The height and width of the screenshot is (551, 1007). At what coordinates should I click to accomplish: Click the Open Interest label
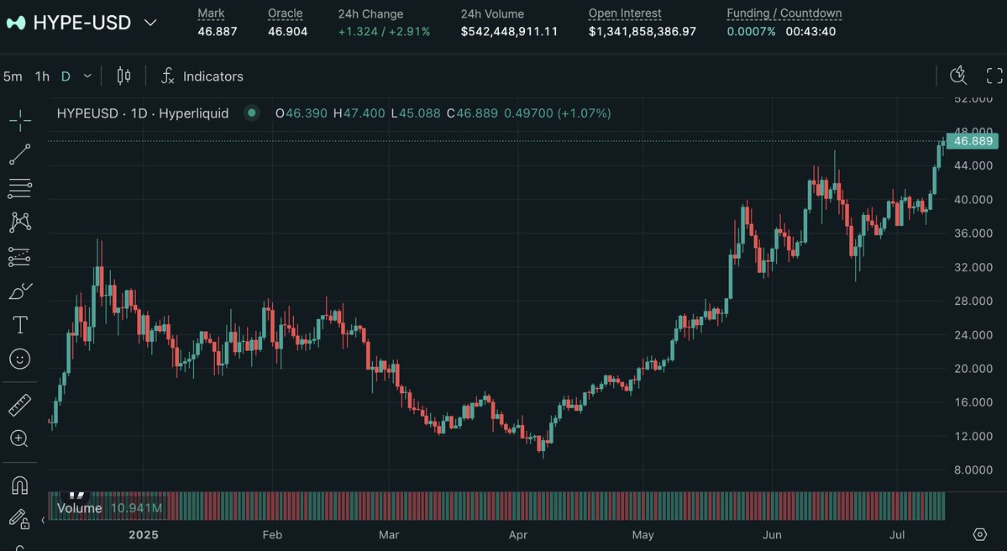(625, 13)
